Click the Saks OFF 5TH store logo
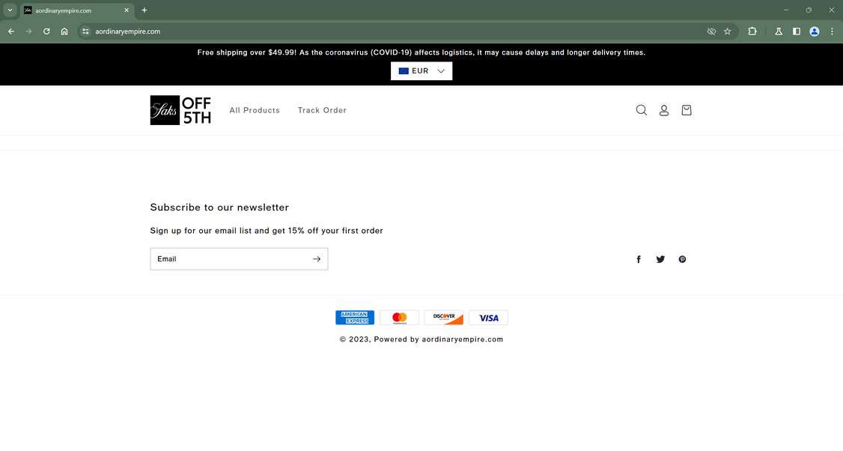This screenshot has width=843, height=451. tap(180, 109)
